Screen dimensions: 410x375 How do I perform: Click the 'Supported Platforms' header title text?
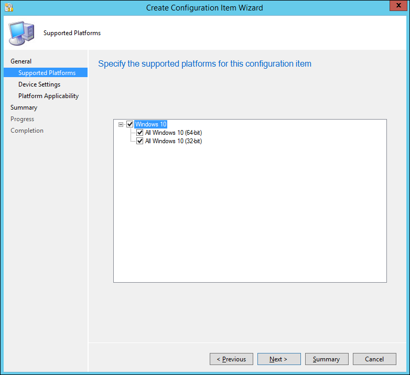(x=72, y=33)
